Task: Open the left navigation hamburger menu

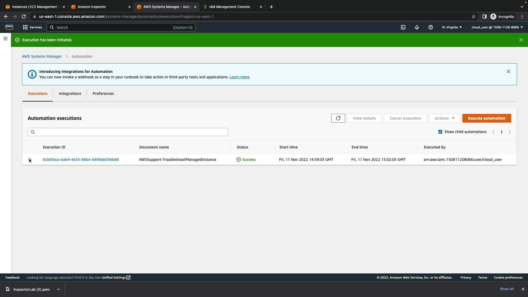Action: click(x=5, y=39)
